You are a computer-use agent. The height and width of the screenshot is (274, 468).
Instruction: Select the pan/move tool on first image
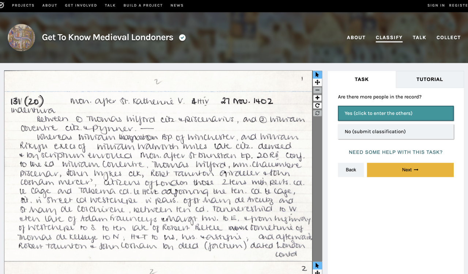[x=317, y=82]
